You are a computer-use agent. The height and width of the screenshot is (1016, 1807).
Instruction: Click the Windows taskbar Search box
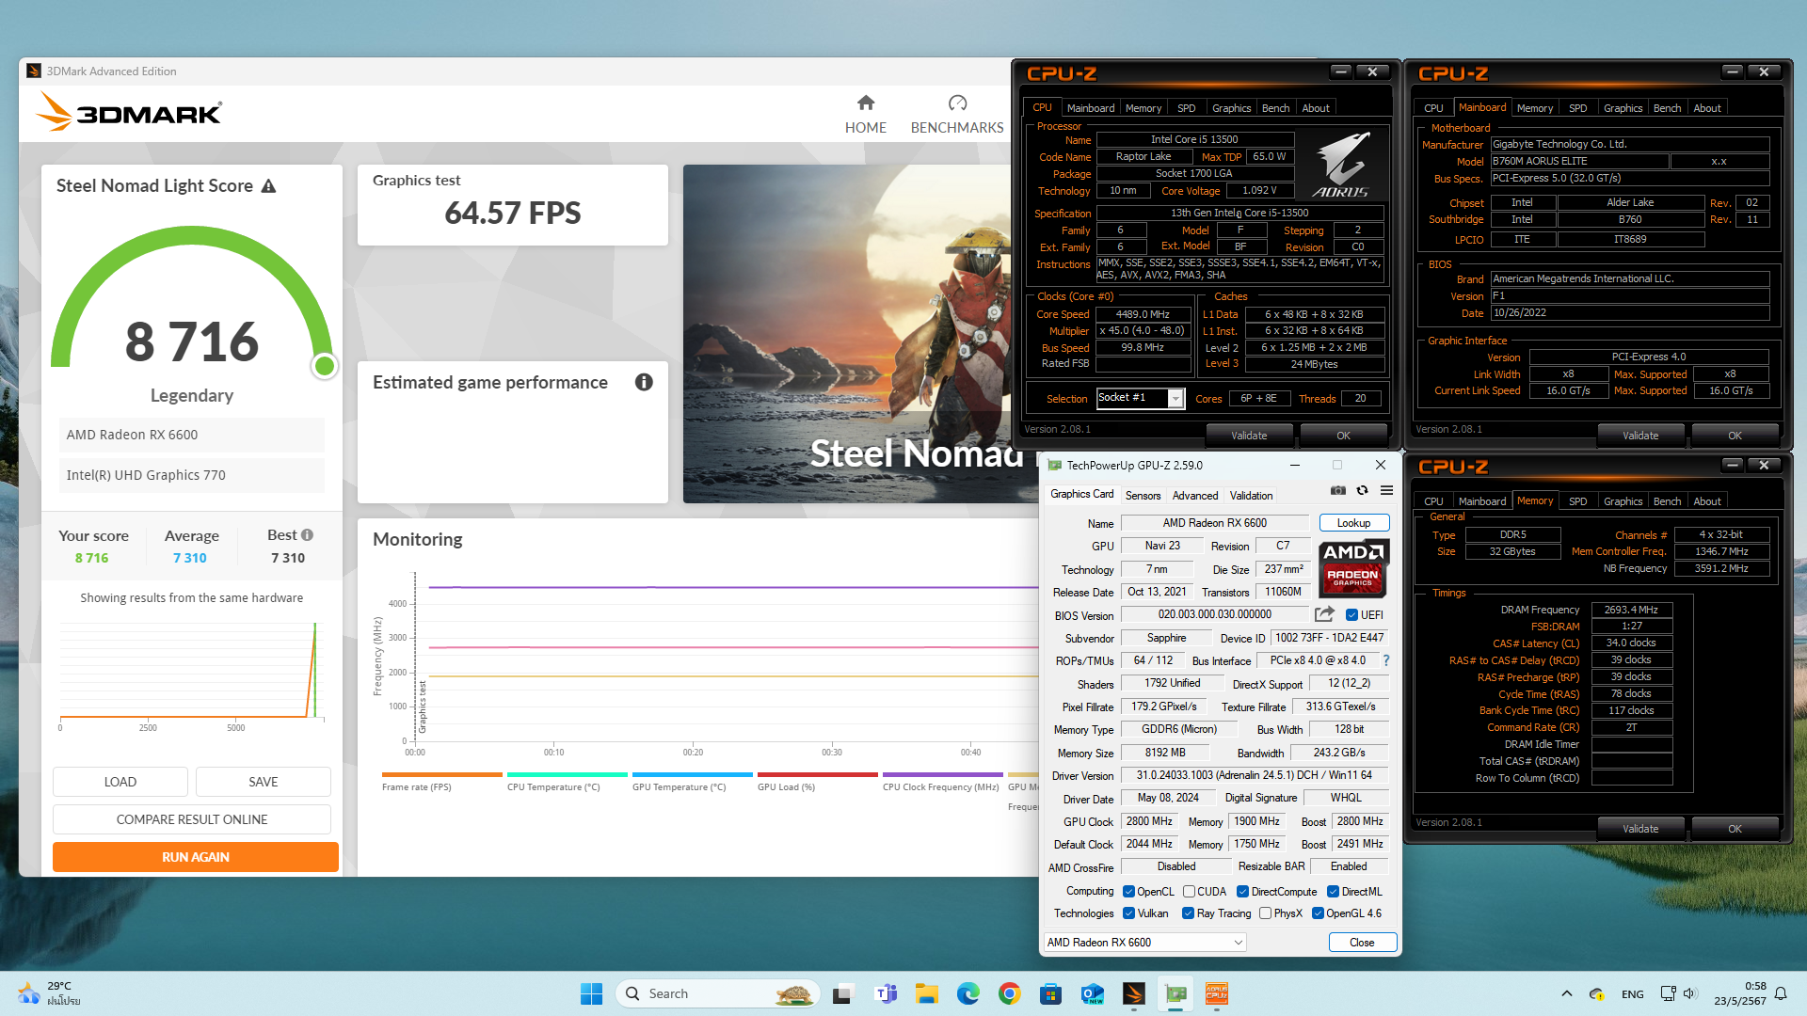718,993
